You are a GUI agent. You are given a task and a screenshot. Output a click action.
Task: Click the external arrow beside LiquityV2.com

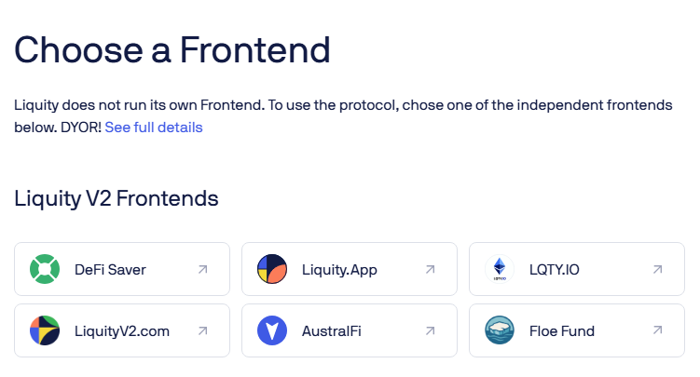click(x=202, y=330)
